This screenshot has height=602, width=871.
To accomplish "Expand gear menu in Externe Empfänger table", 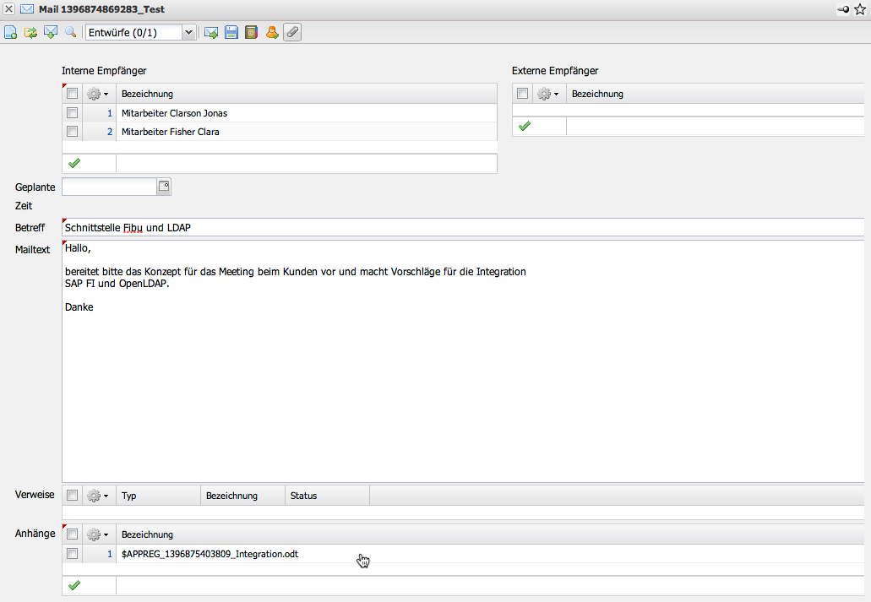I will tap(548, 94).
